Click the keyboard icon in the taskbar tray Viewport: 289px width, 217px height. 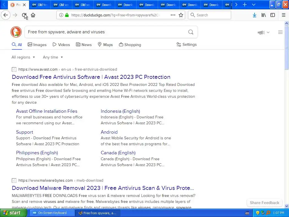click(247, 213)
